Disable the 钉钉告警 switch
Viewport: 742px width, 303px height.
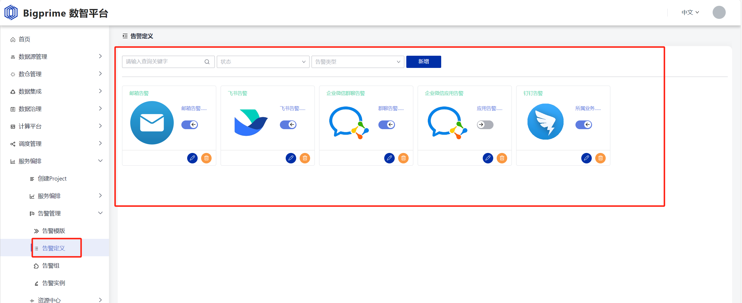pos(584,125)
